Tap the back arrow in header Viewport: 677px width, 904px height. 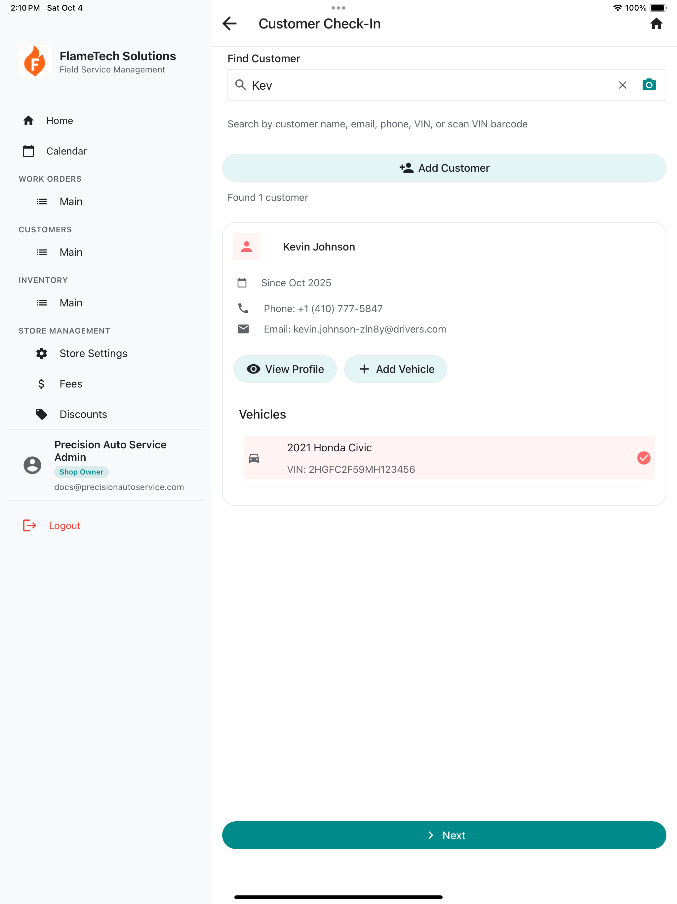tap(229, 24)
